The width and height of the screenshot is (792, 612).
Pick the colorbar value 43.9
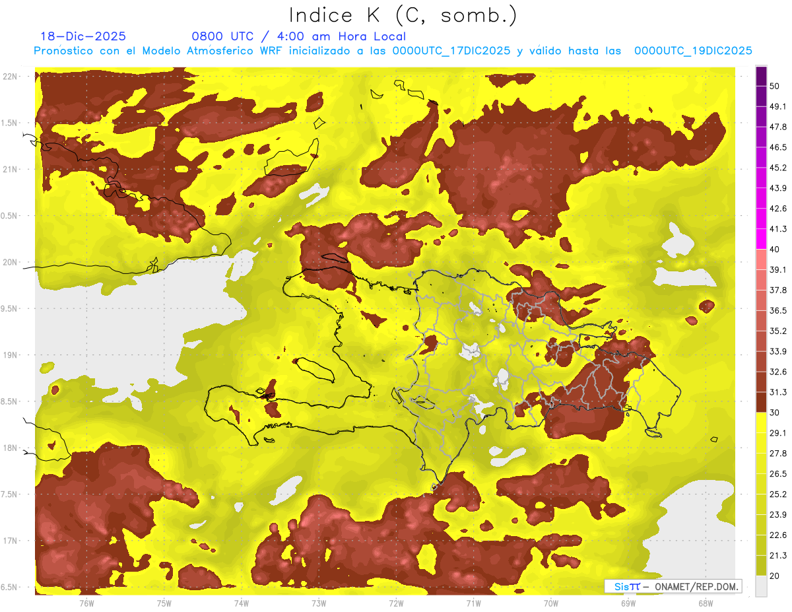click(x=779, y=187)
